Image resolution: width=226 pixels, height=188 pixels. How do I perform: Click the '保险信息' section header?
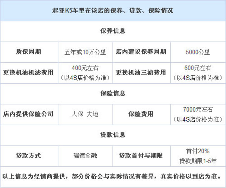coord(113,93)
